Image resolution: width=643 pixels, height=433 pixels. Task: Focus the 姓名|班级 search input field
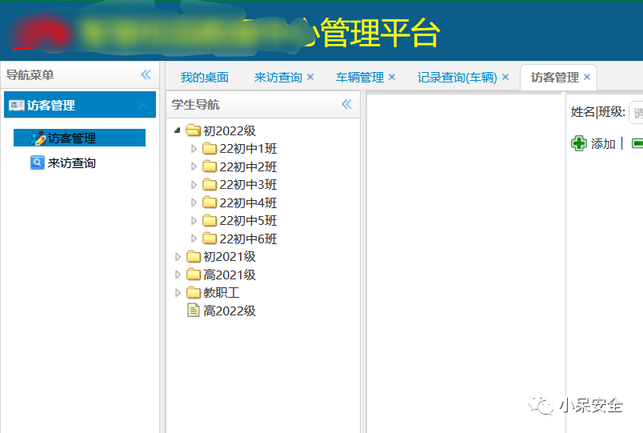[636, 112]
